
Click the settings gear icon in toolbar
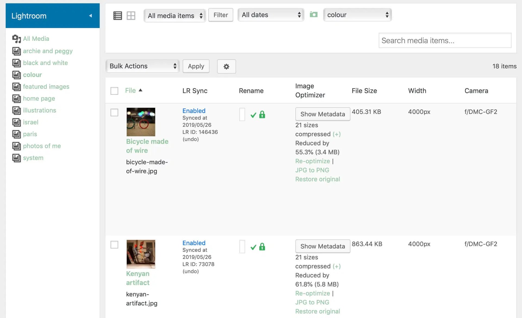tap(226, 66)
